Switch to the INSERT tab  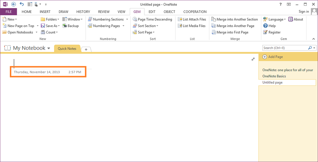(x=45, y=12)
